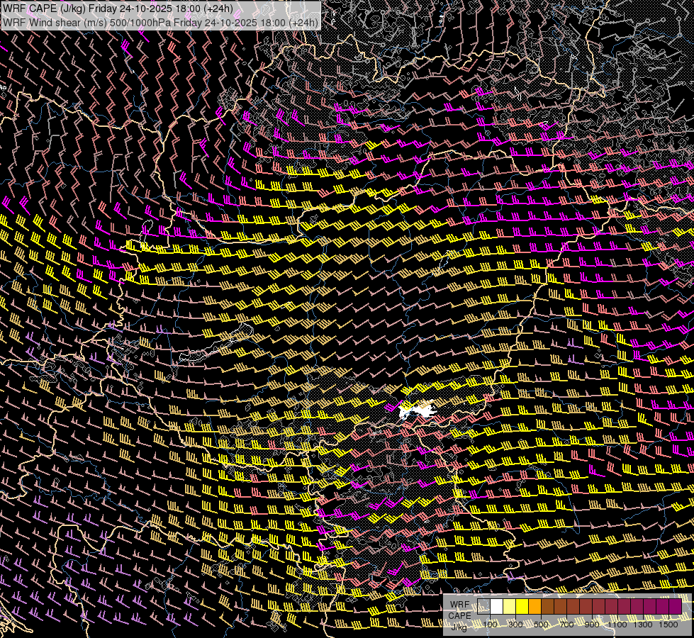The width and height of the screenshot is (694, 638).
Task: Select the empty first legend swatch
Action: [x=484, y=607]
